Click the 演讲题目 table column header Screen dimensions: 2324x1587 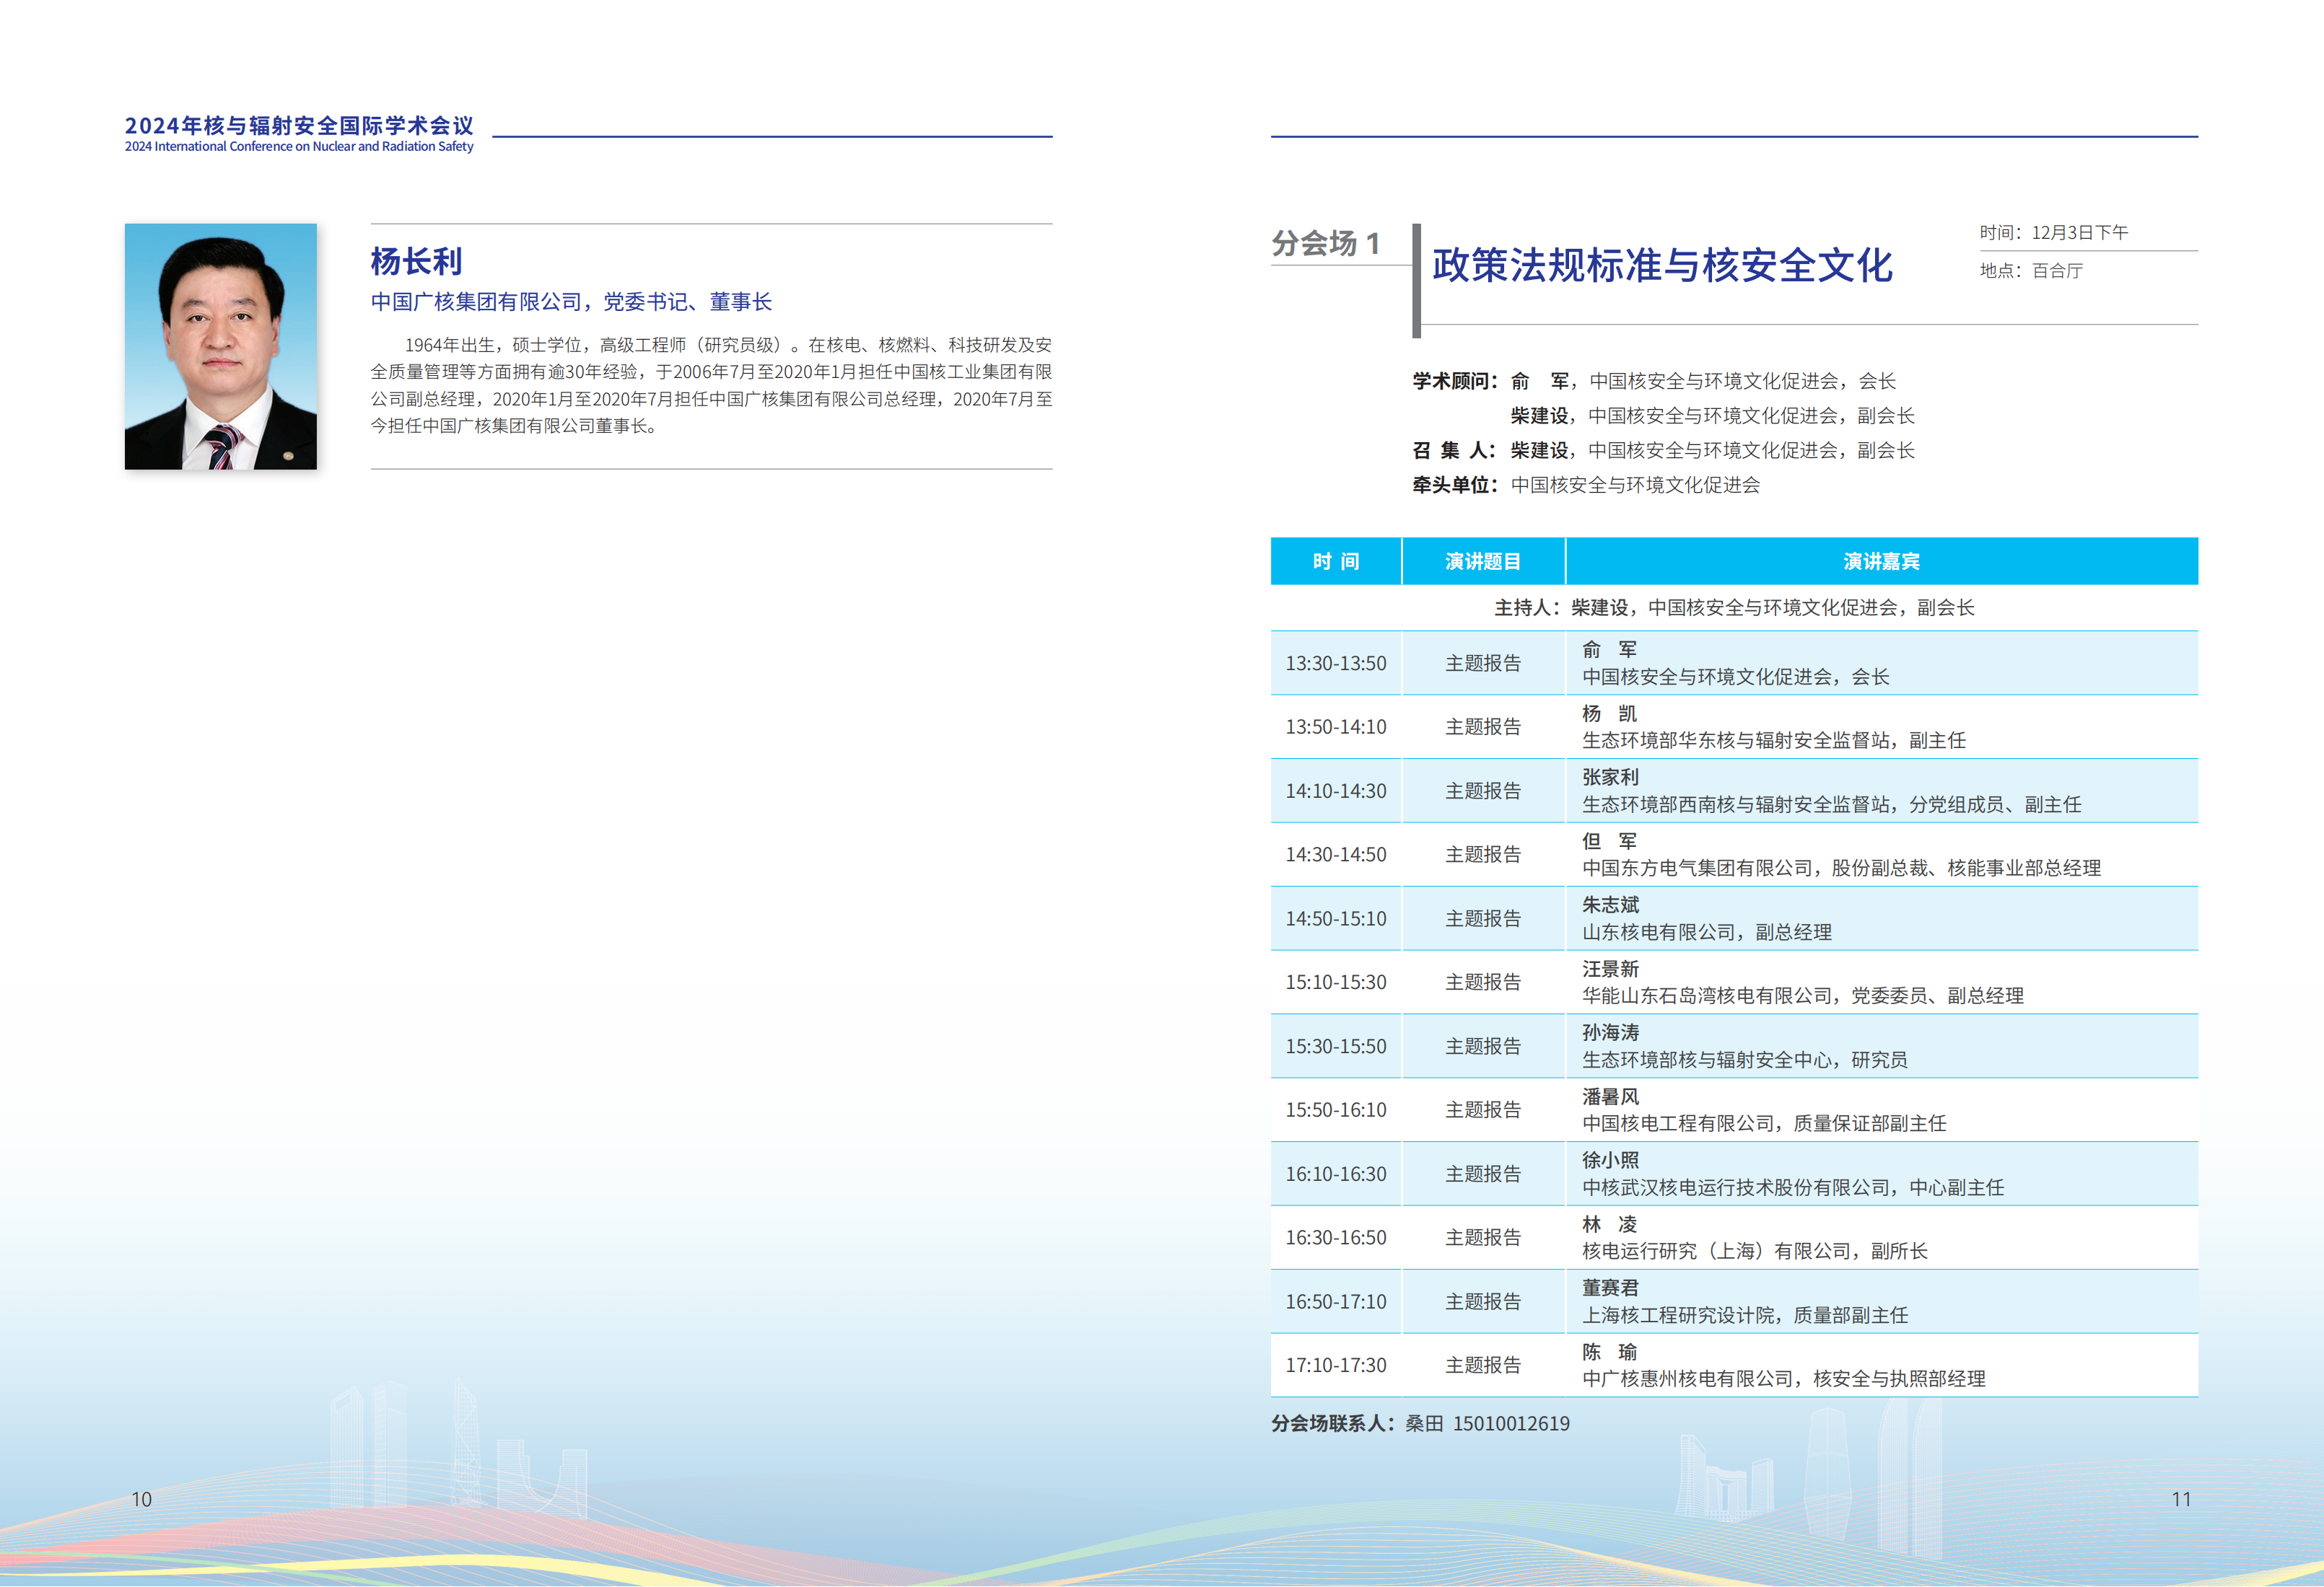click(x=1483, y=562)
